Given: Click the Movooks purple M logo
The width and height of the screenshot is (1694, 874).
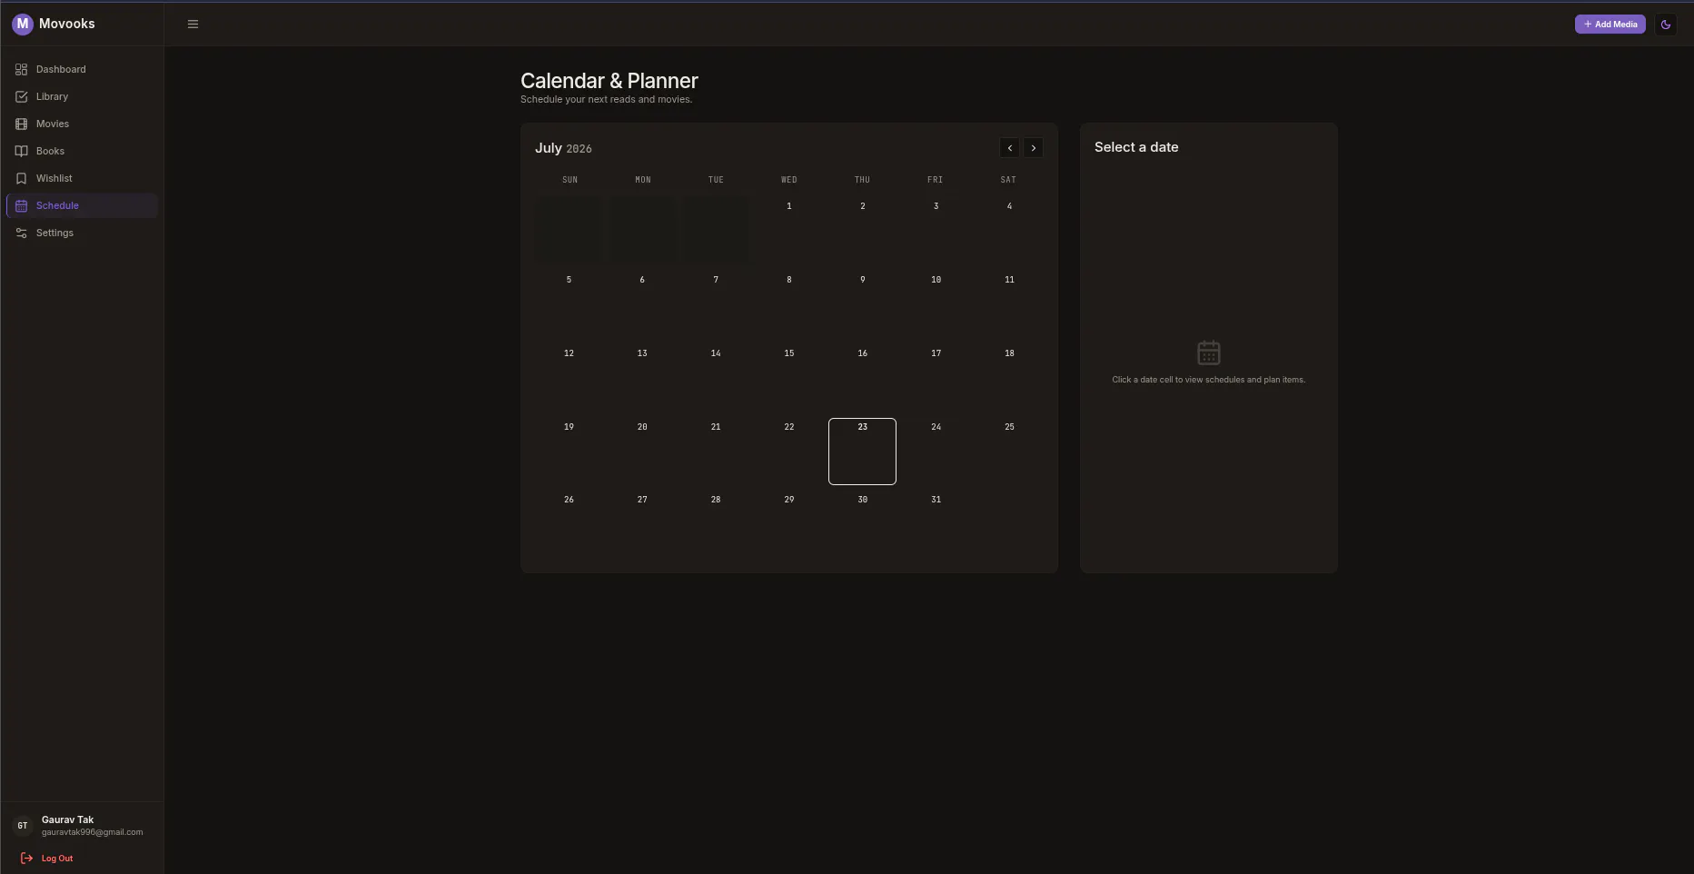Looking at the screenshot, I should click(x=23, y=24).
